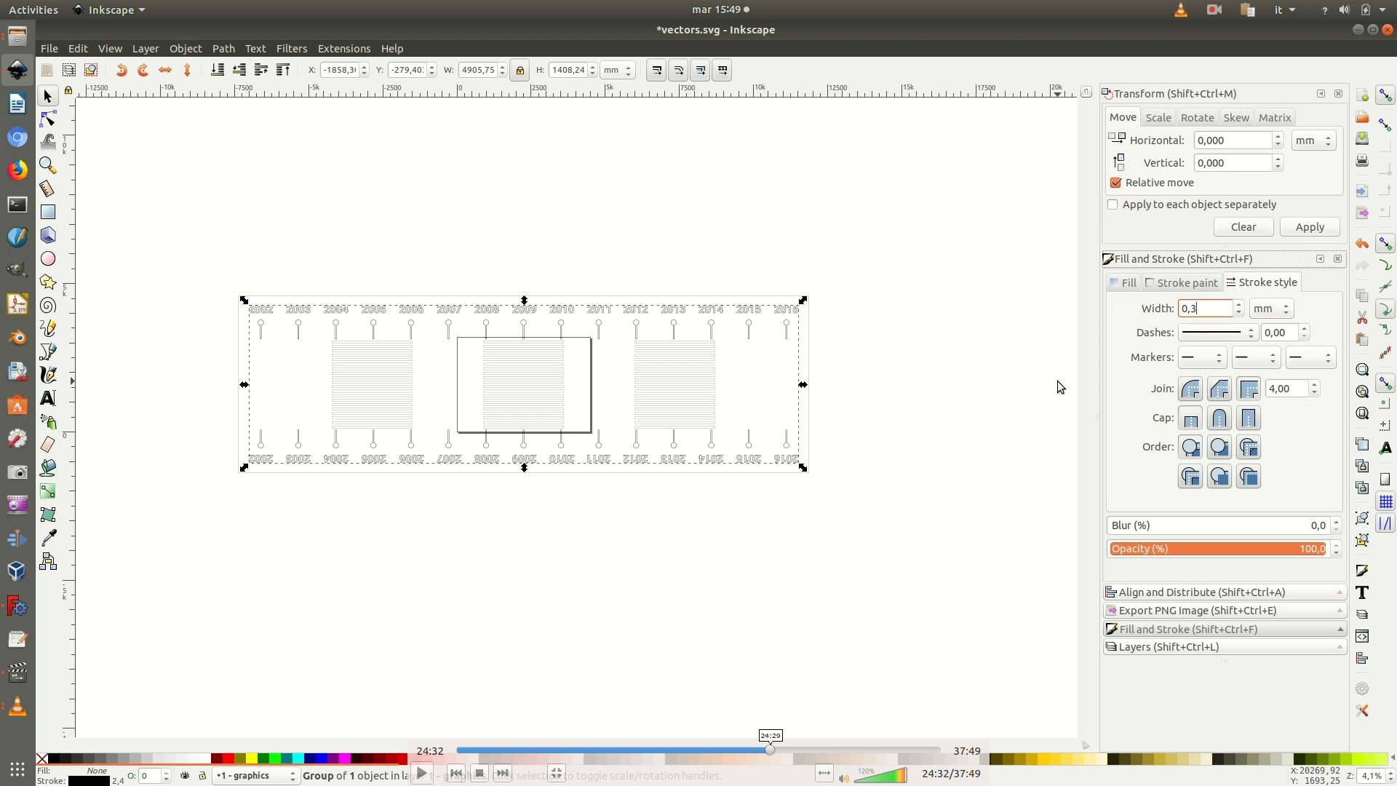Image resolution: width=1397 pixels, height=786 pixels.
Task: Open the Filters menu
Action: point(292,49)
